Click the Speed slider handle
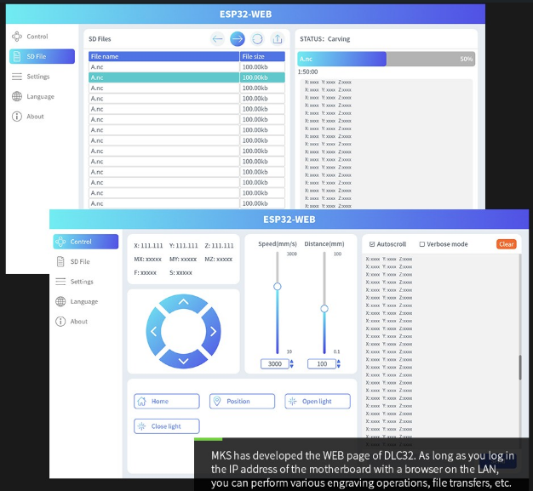This screenshot has width=533, height=491. point(277,287)
